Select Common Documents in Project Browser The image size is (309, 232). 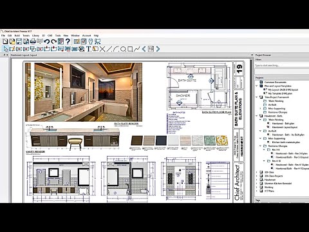point(276,82)
